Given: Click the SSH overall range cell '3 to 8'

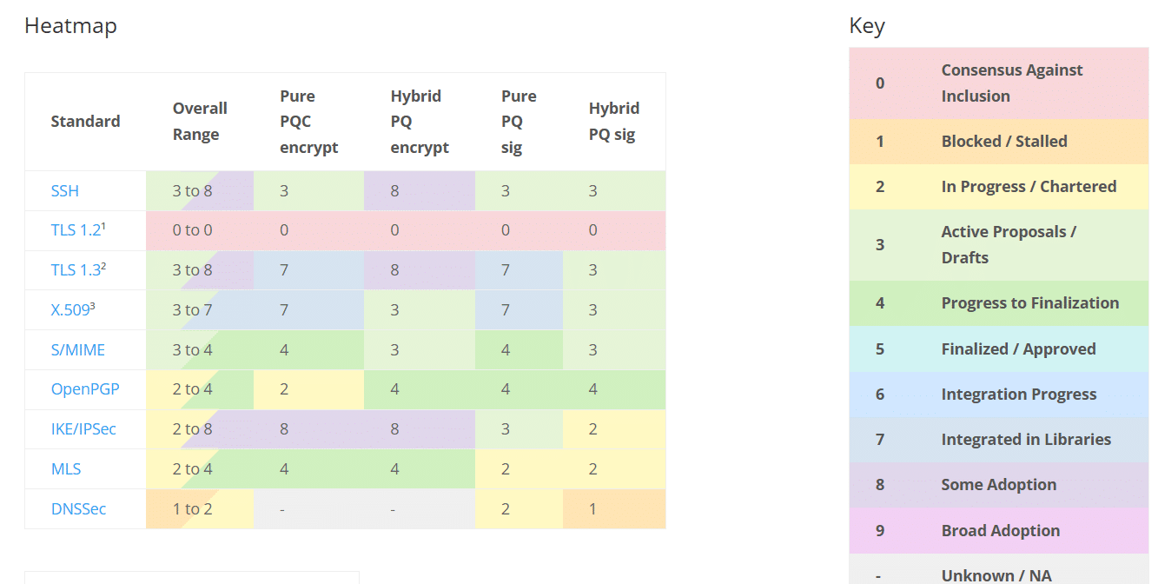Looking at the screenshot, I should 192,191.
